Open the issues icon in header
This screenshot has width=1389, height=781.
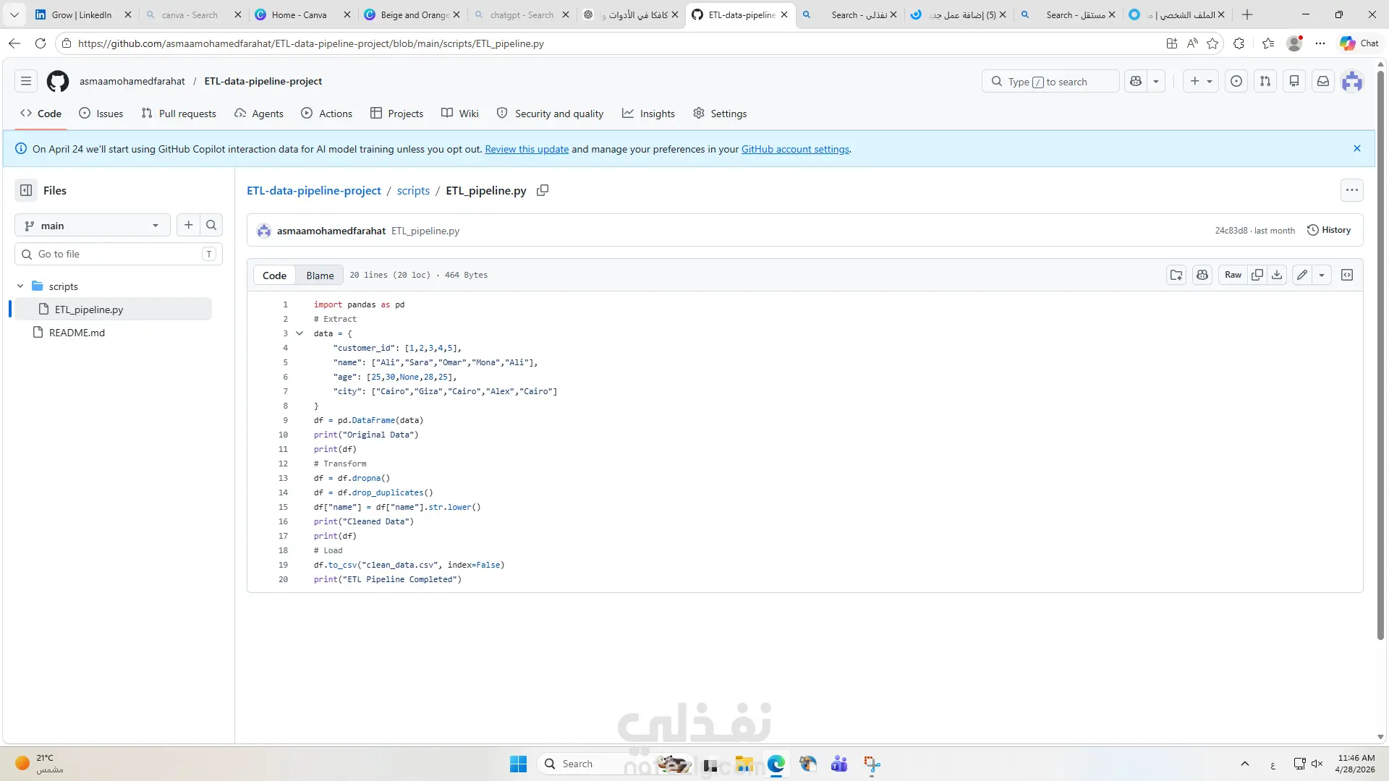pyautogui.click(x=1236, y=81)
